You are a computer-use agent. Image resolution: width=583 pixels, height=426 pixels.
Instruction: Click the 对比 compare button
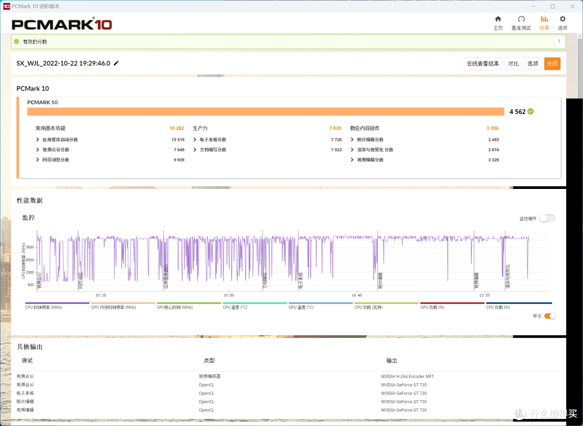(513, 64)
